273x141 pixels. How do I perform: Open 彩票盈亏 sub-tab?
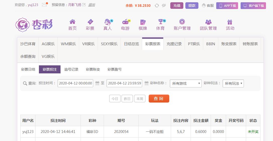pos(115,69)
